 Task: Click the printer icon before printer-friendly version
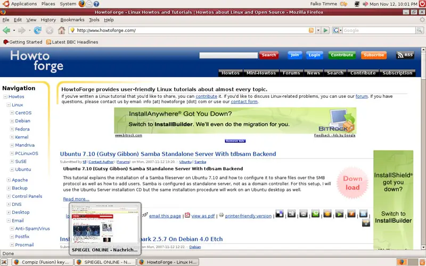(222, 215)
